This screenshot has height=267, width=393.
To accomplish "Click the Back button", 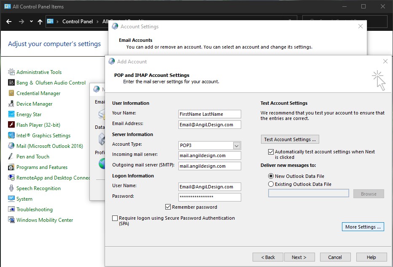I will (x=268, y=257).
